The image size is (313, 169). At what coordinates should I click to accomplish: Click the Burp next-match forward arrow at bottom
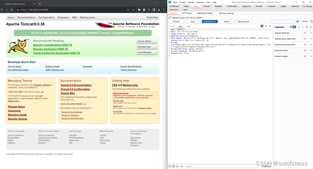(x=182, y=166)
